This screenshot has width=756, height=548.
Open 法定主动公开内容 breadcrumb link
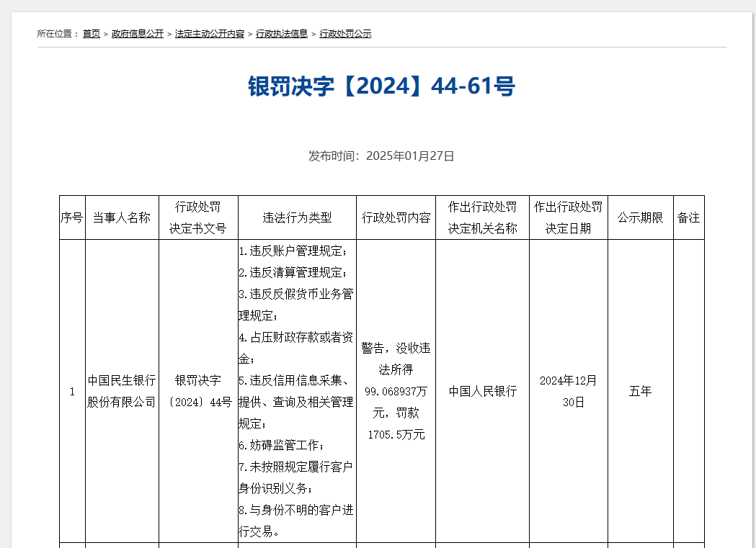[209, 34]
